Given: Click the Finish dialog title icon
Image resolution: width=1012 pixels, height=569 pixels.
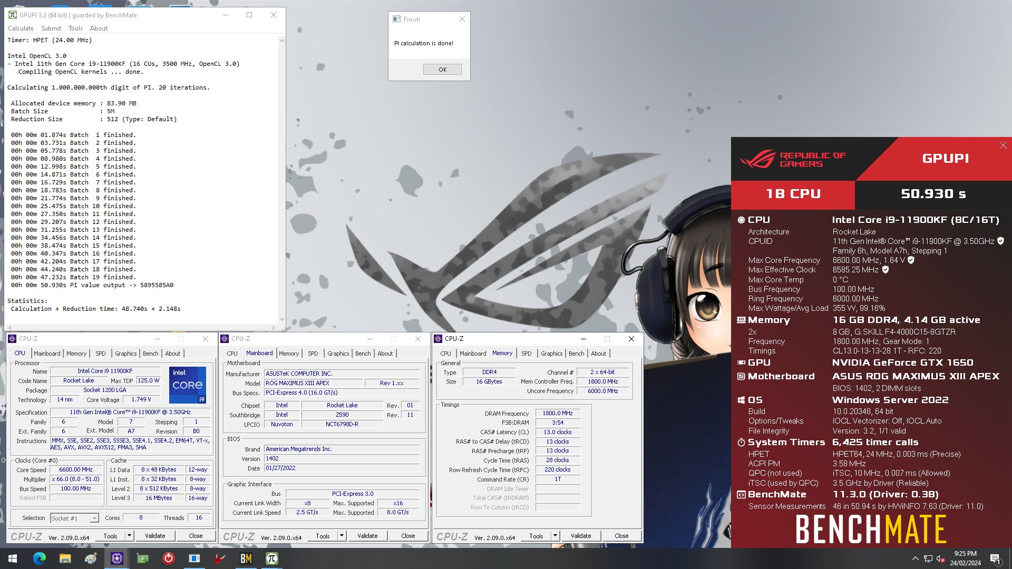Looking at the screenshot, I should [x=397, y=19].
